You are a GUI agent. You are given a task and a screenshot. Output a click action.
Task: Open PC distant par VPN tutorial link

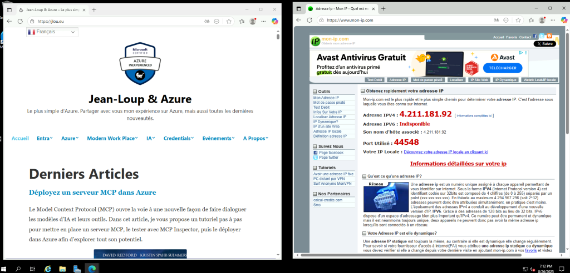[x=328, y=179]
